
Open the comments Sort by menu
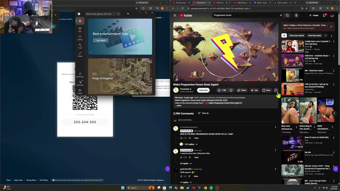click(203, 113)
